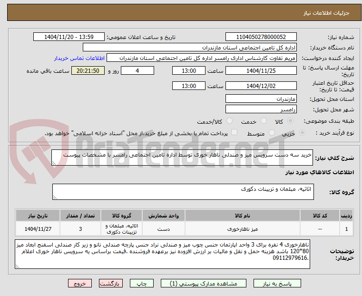
Task: Click the خروج exit button
Action: coord(80,283)
